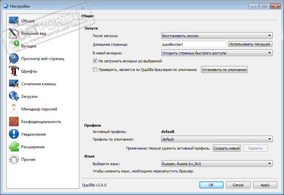Open Профиль по умолчанию dropdown
Image resolution: width=284 pixels, height=195 pixels.
point(217,139)
